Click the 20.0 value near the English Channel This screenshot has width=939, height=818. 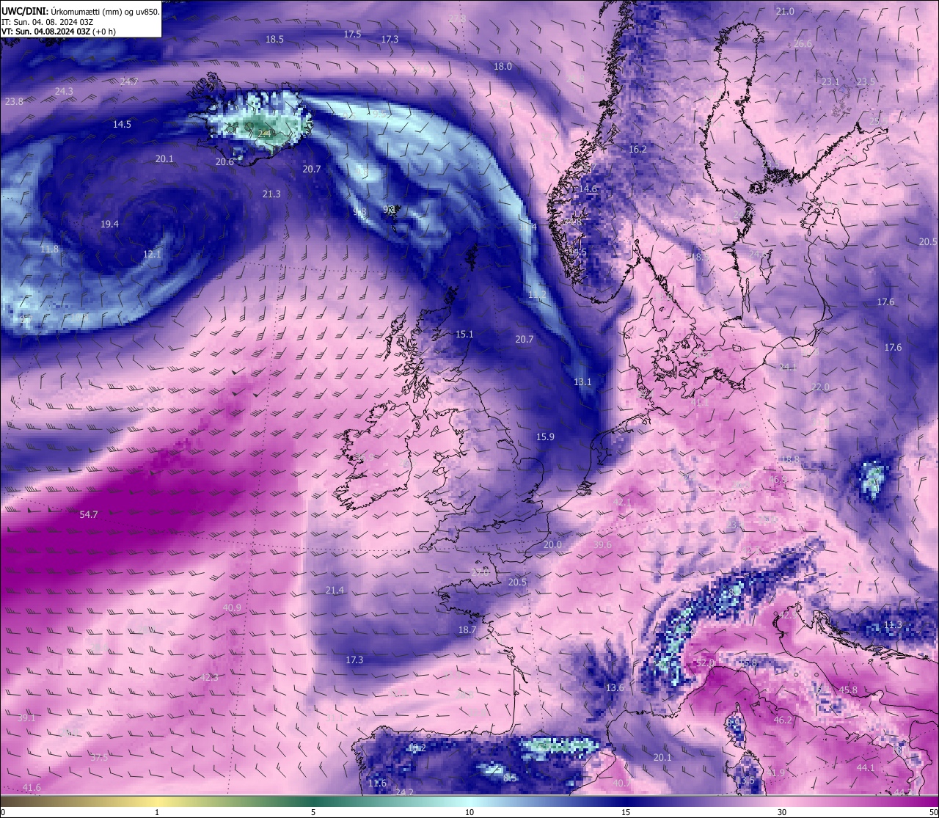[x=552, y=545]
